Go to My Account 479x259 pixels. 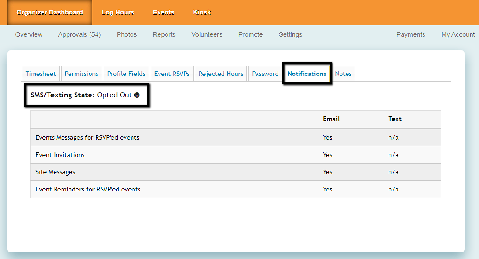458,34
